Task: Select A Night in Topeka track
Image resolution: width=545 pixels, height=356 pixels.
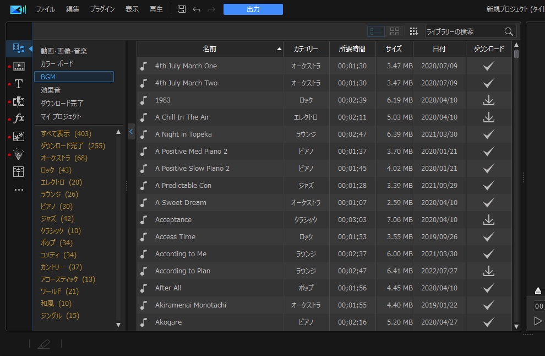Action: point(324,134)
